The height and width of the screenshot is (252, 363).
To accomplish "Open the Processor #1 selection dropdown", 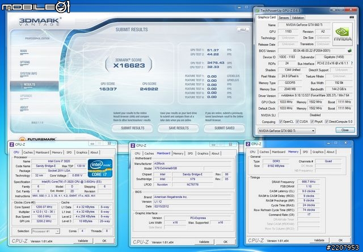I will coord(45,231).
